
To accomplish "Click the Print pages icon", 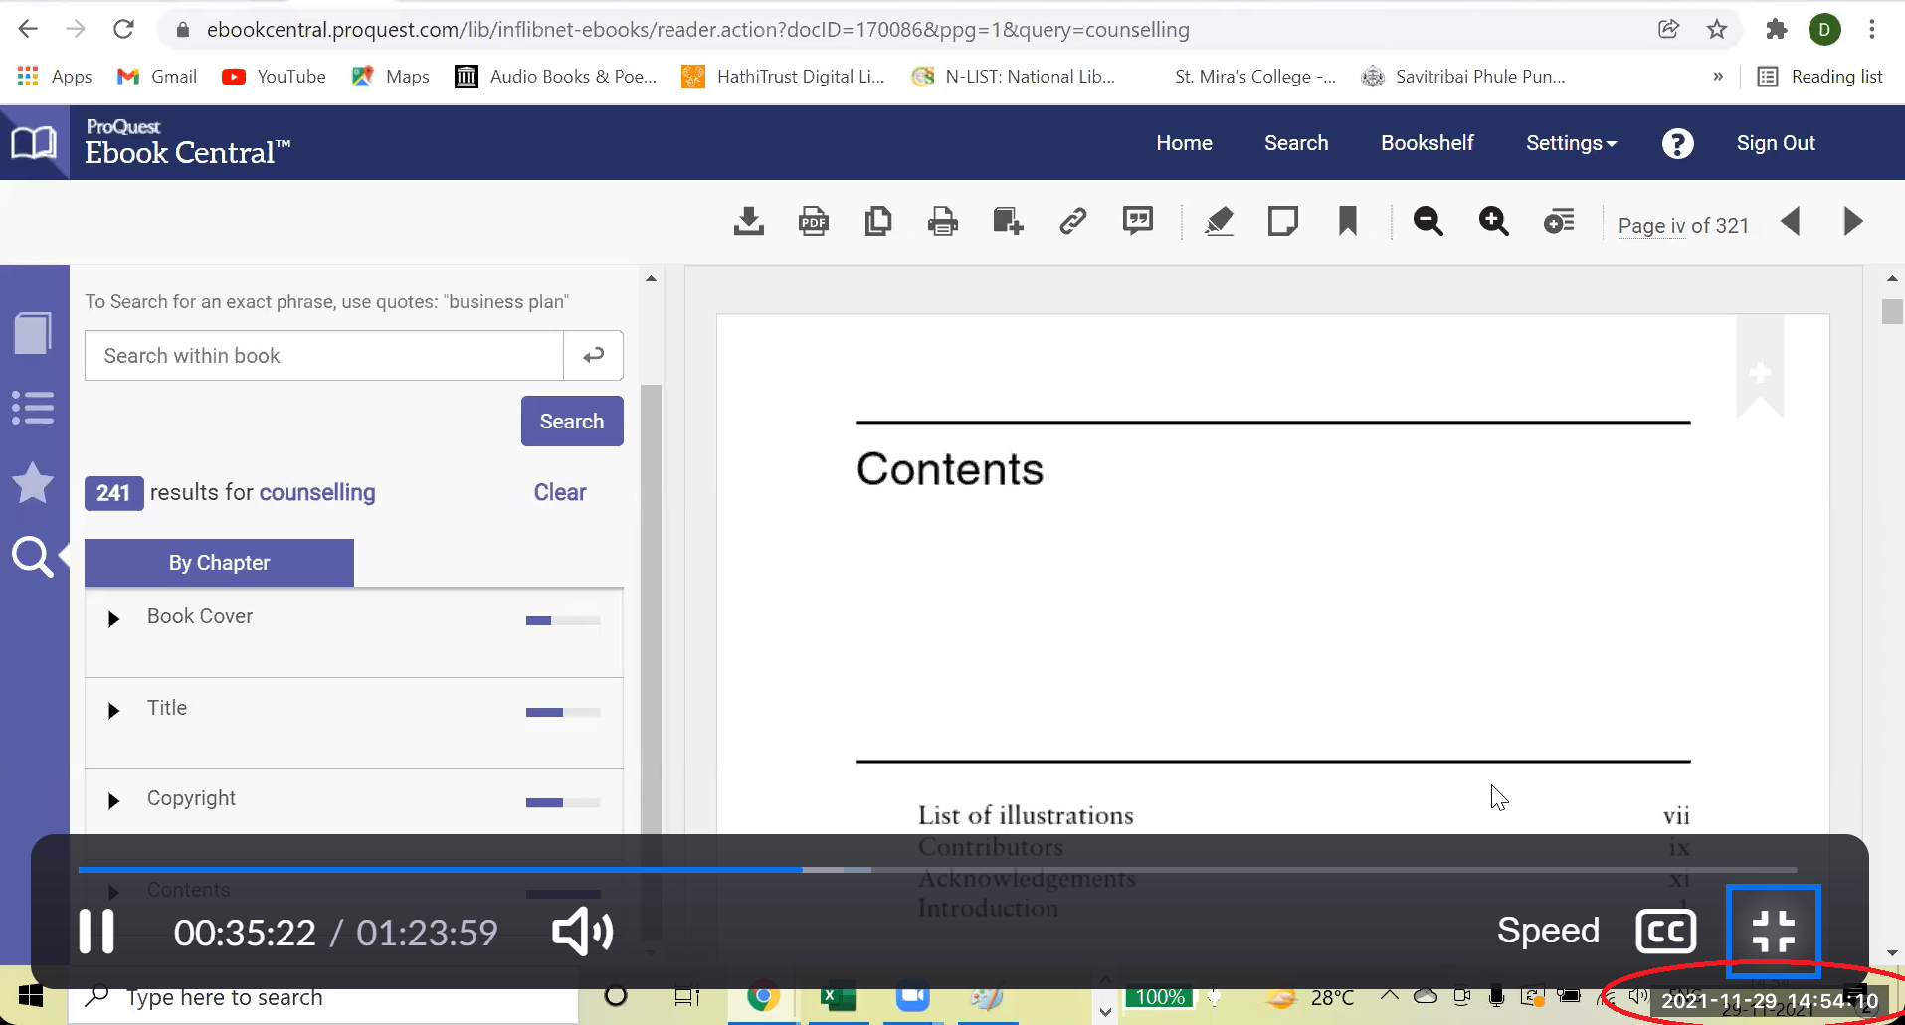I will click(942, 221).
